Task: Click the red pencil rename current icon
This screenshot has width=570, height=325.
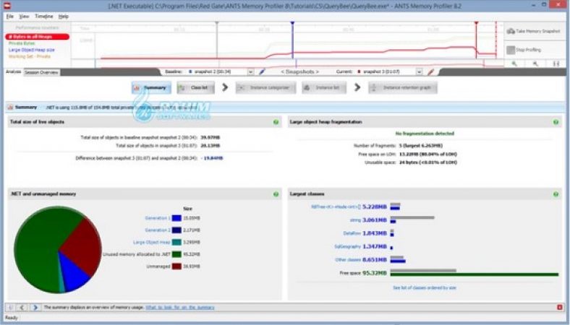Action: click(x=431, y=72)
